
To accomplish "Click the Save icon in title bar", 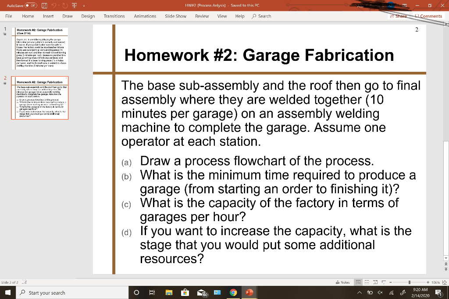I will [44, 5].
